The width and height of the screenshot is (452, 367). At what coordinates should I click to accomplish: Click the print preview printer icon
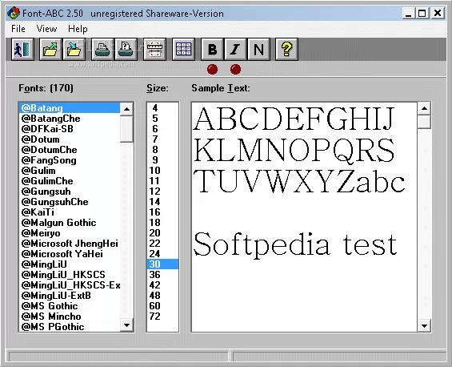point(126,50)
